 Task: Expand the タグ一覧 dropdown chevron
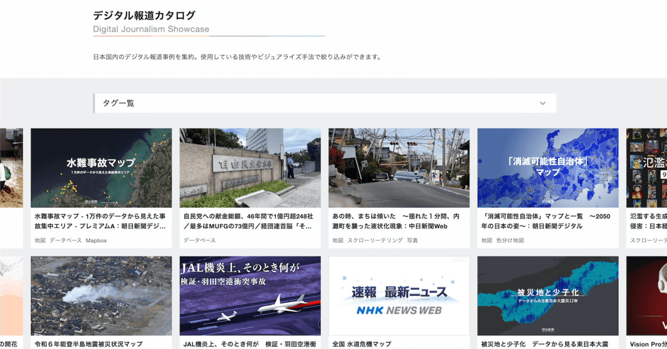pyautogui.click(x=542, y=103)
